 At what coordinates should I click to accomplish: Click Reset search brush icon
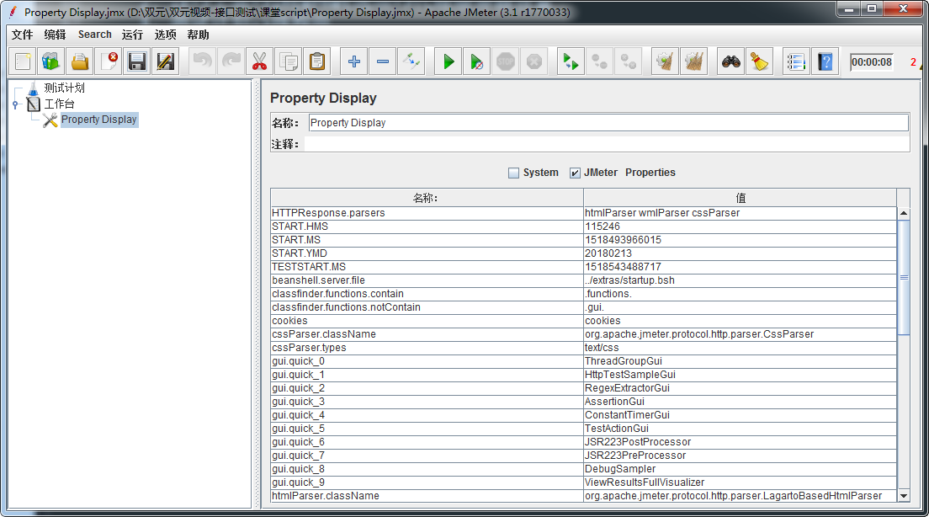point(760,61)
